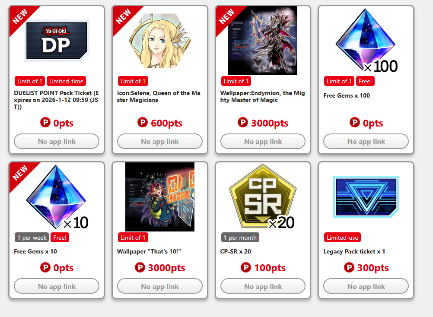The width and height of the screenshot is (433, 317).
Task: Click the 1 per week gray tag
Action: (x=32, y=238)
